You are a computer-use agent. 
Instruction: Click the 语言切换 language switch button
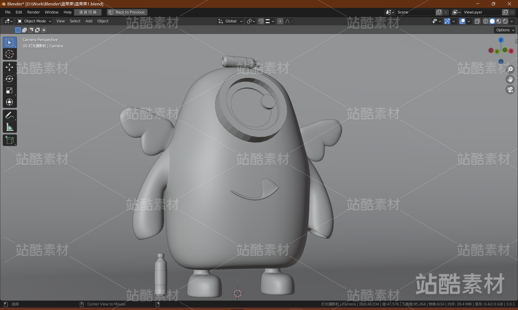88,12
